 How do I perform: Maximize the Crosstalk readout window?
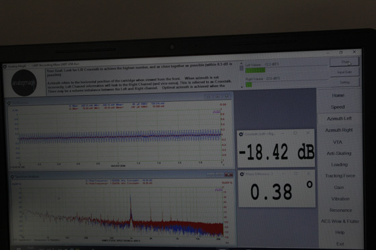click(295, 133)
